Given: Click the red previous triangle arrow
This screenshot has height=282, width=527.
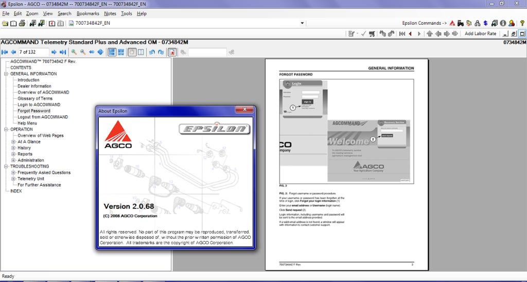Looking at the screenshot, I should [410, 33].
